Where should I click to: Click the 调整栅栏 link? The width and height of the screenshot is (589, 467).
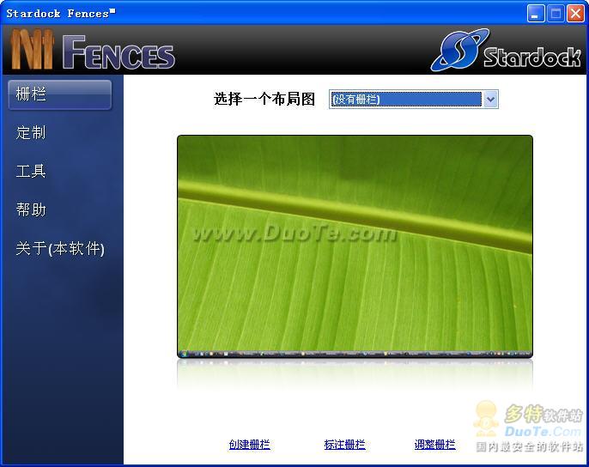(x=435, y=445)
